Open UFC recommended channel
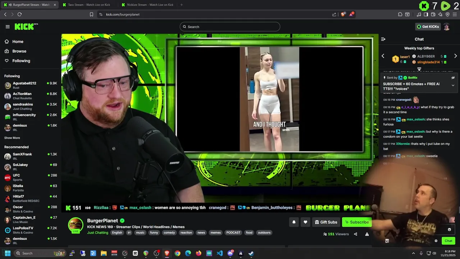460x259 pixels. pyautogui.click(x=31, y=177)
